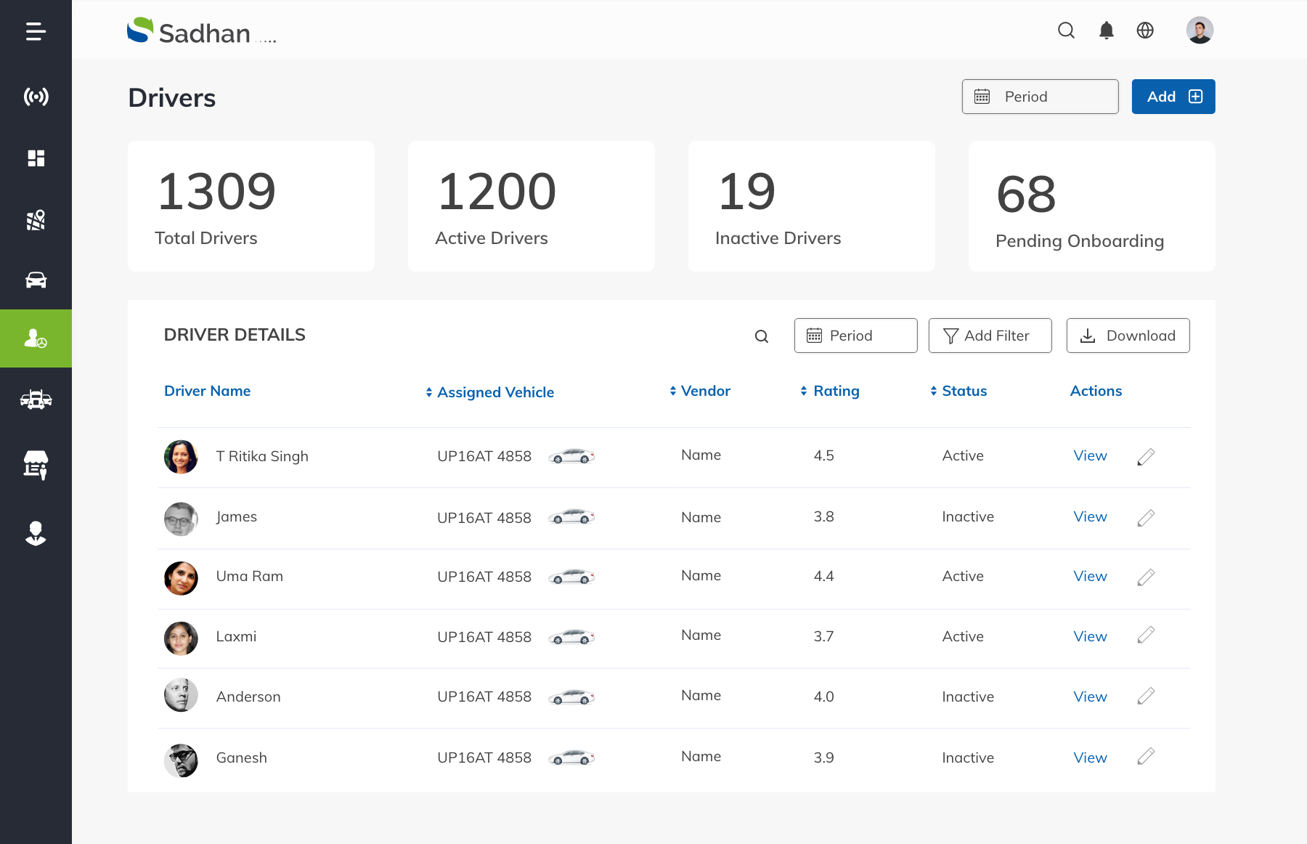Click the notifications bell icon
Screen dimensions: 1307x844
click(1106, 31)
